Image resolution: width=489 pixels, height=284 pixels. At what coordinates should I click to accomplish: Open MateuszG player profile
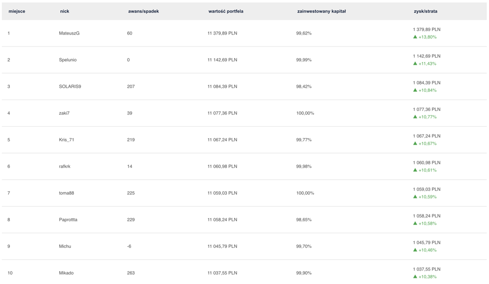(69, 33)
